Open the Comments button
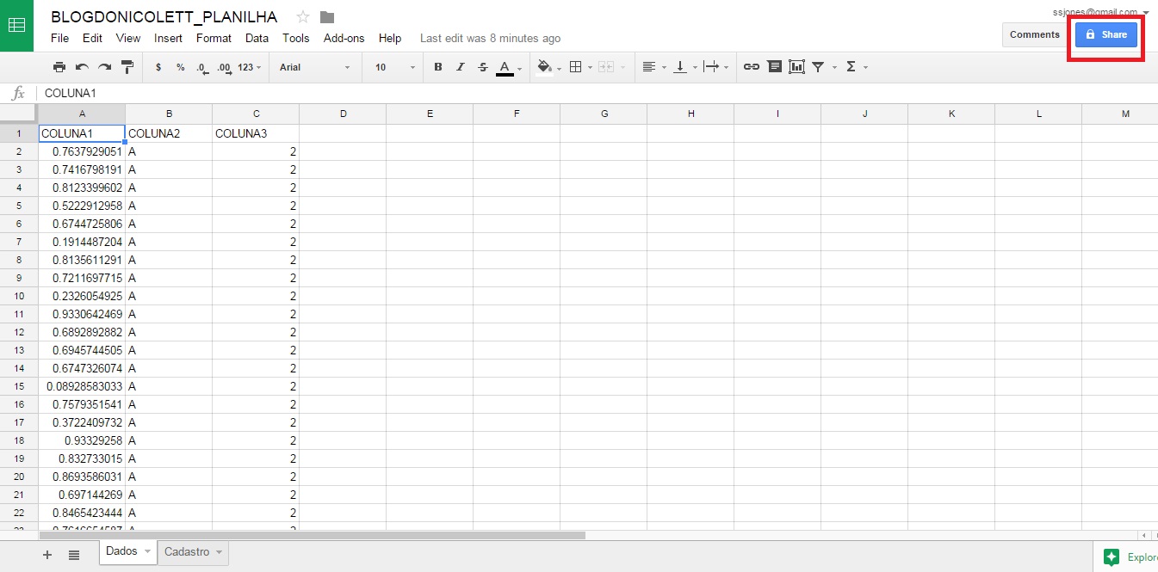The image size is (1158, 572). click(1034, 34)
